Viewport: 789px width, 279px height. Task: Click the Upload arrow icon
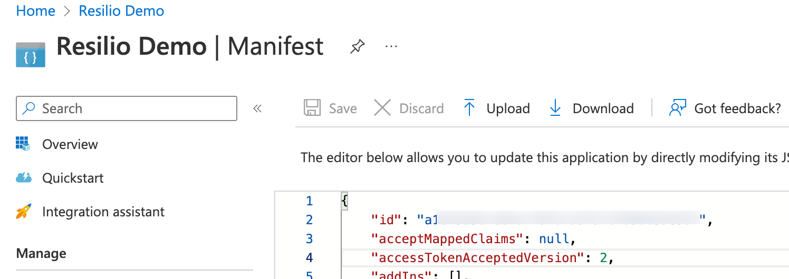click(x=469, y=108)
